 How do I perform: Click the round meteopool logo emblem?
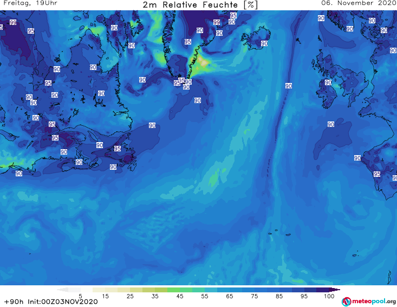point(346,302)
